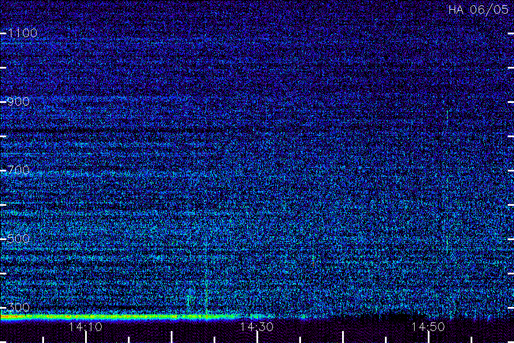Click the 14:50 time axis label
Screen dimensions: 514x343
428,327
